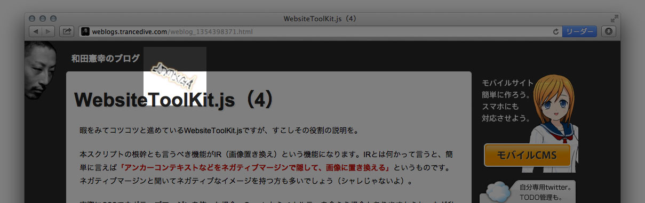Click the リーダー reader button
Image resolution: width=645 pixels, height=203 pixels.
pos(579,32)
